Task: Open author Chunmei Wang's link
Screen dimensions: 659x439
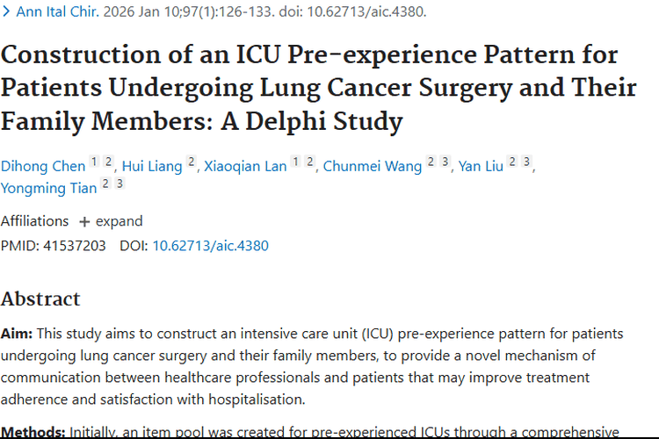Action: click(373, 166)
